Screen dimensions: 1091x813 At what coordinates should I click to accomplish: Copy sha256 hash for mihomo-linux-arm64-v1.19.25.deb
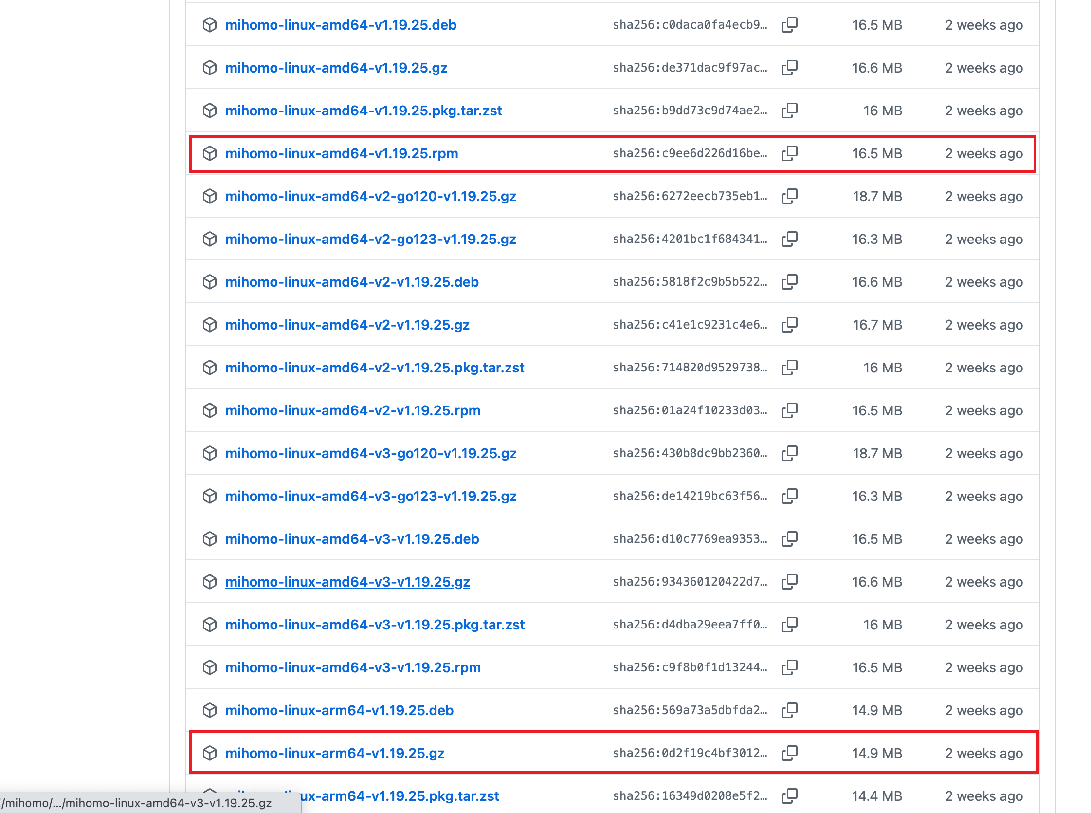789,710
